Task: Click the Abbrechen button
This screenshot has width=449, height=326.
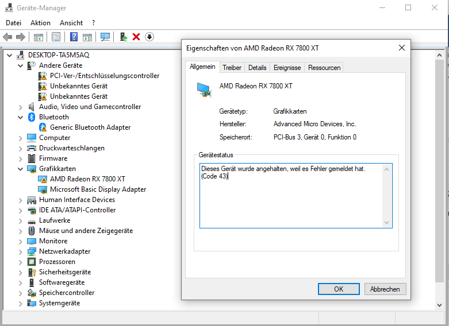Action: 385,289
